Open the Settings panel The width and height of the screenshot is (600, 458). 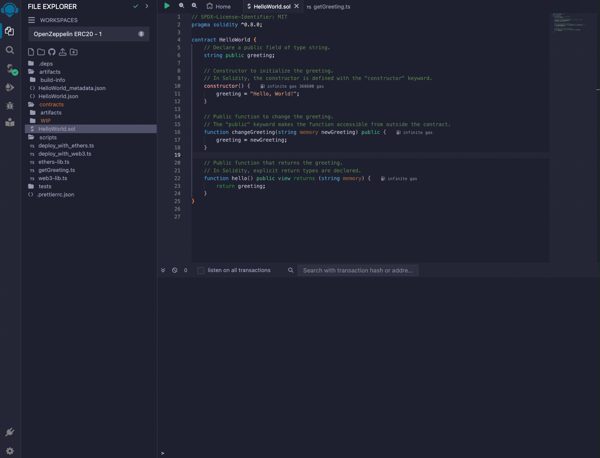click(10, 451)
